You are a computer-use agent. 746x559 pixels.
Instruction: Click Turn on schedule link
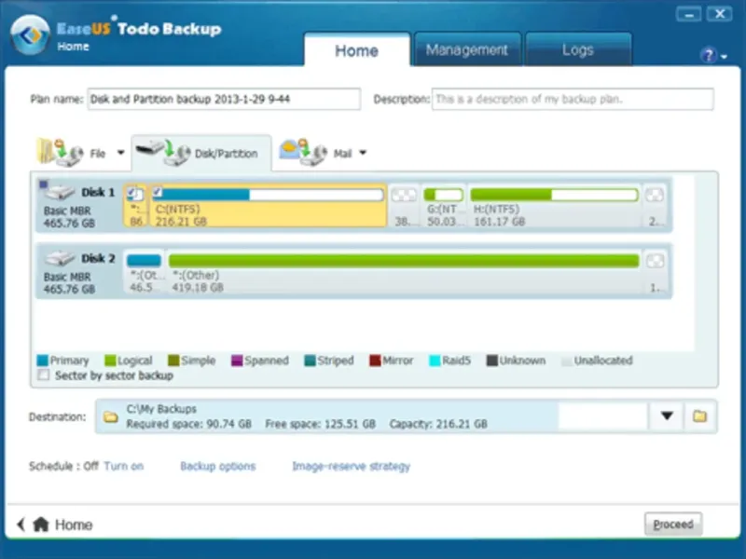coord(124,466)
